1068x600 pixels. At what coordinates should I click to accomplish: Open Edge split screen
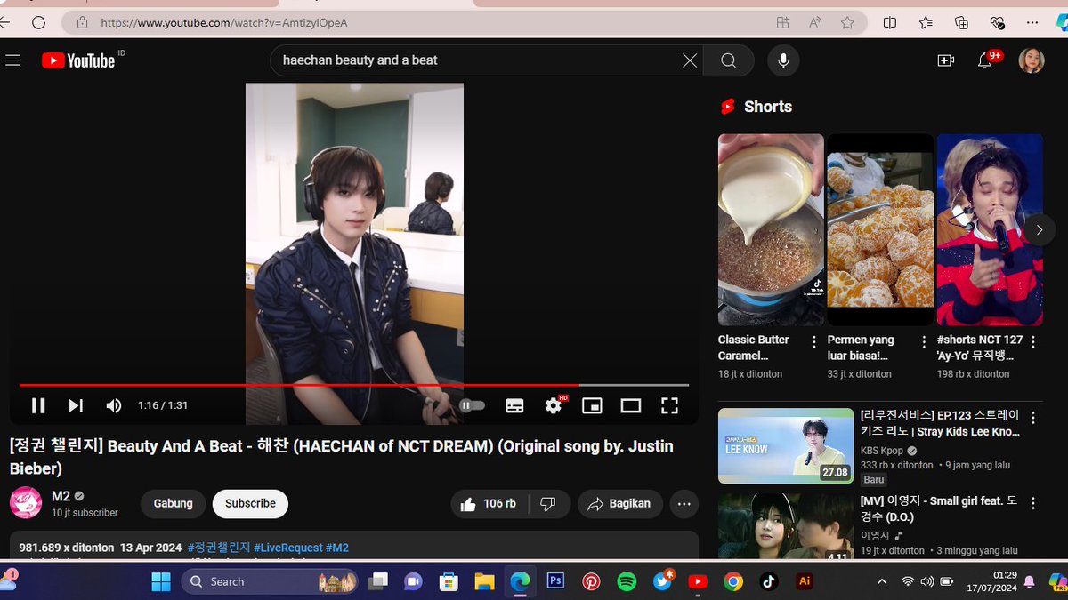[x=889, y=23]
